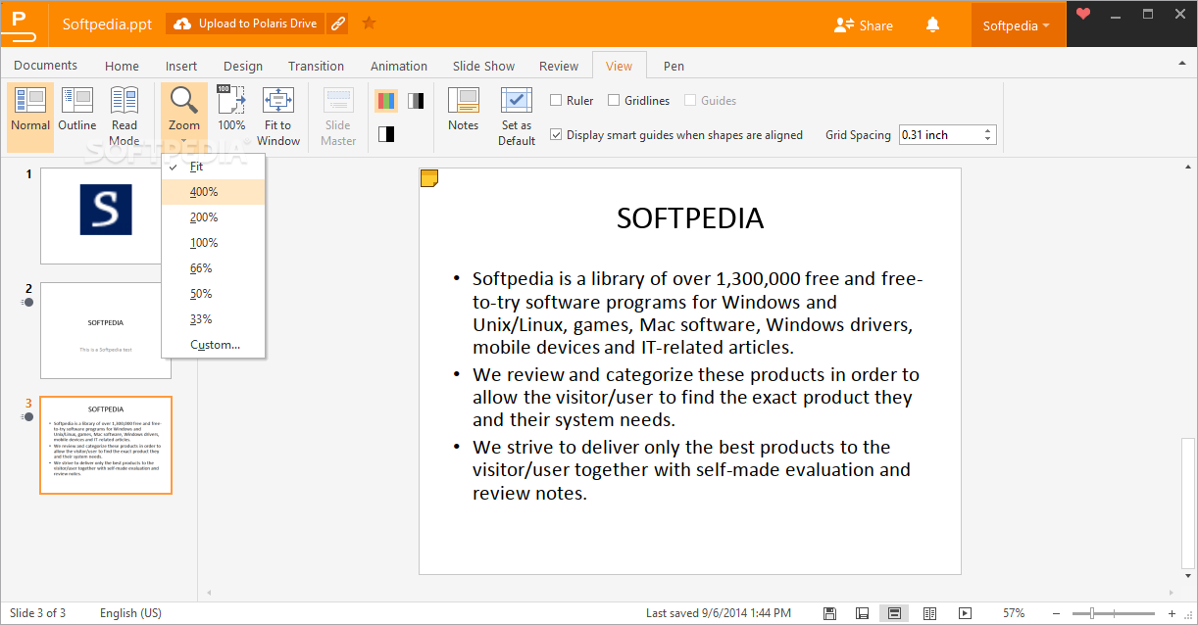Click the floppy disk save icon in status bar
This screenshot has width=1198, height=625.
[x=830, y=613]
